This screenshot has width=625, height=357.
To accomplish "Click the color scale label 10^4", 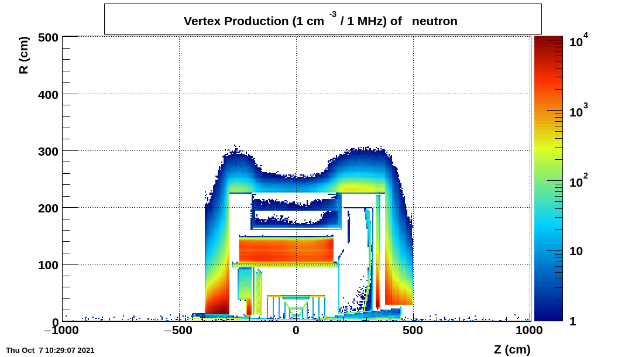I will 579,40.
